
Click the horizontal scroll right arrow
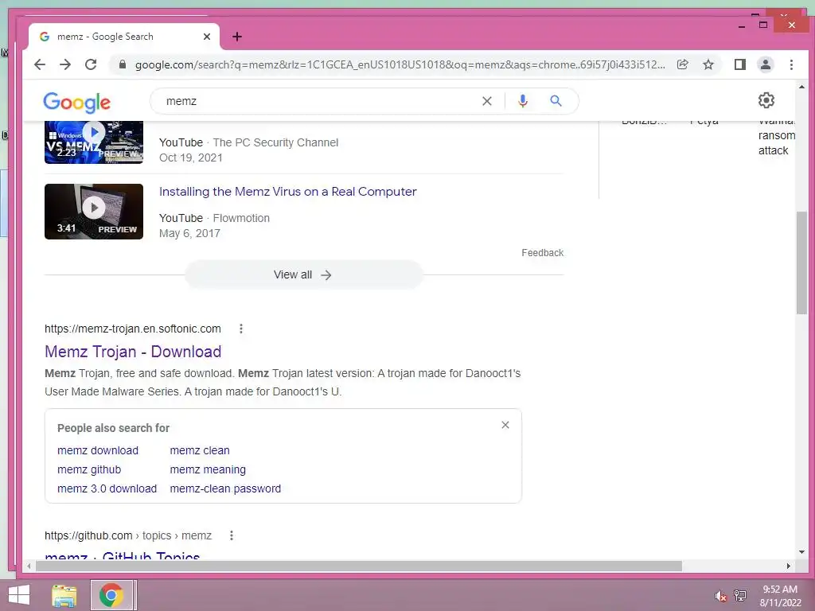[789, 566]
